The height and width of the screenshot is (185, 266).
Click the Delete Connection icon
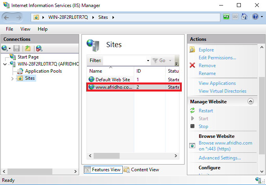(39, 48)
